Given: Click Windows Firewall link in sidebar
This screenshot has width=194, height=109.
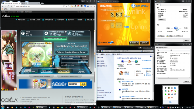Looking at the screenshot, I should [102, 95].
